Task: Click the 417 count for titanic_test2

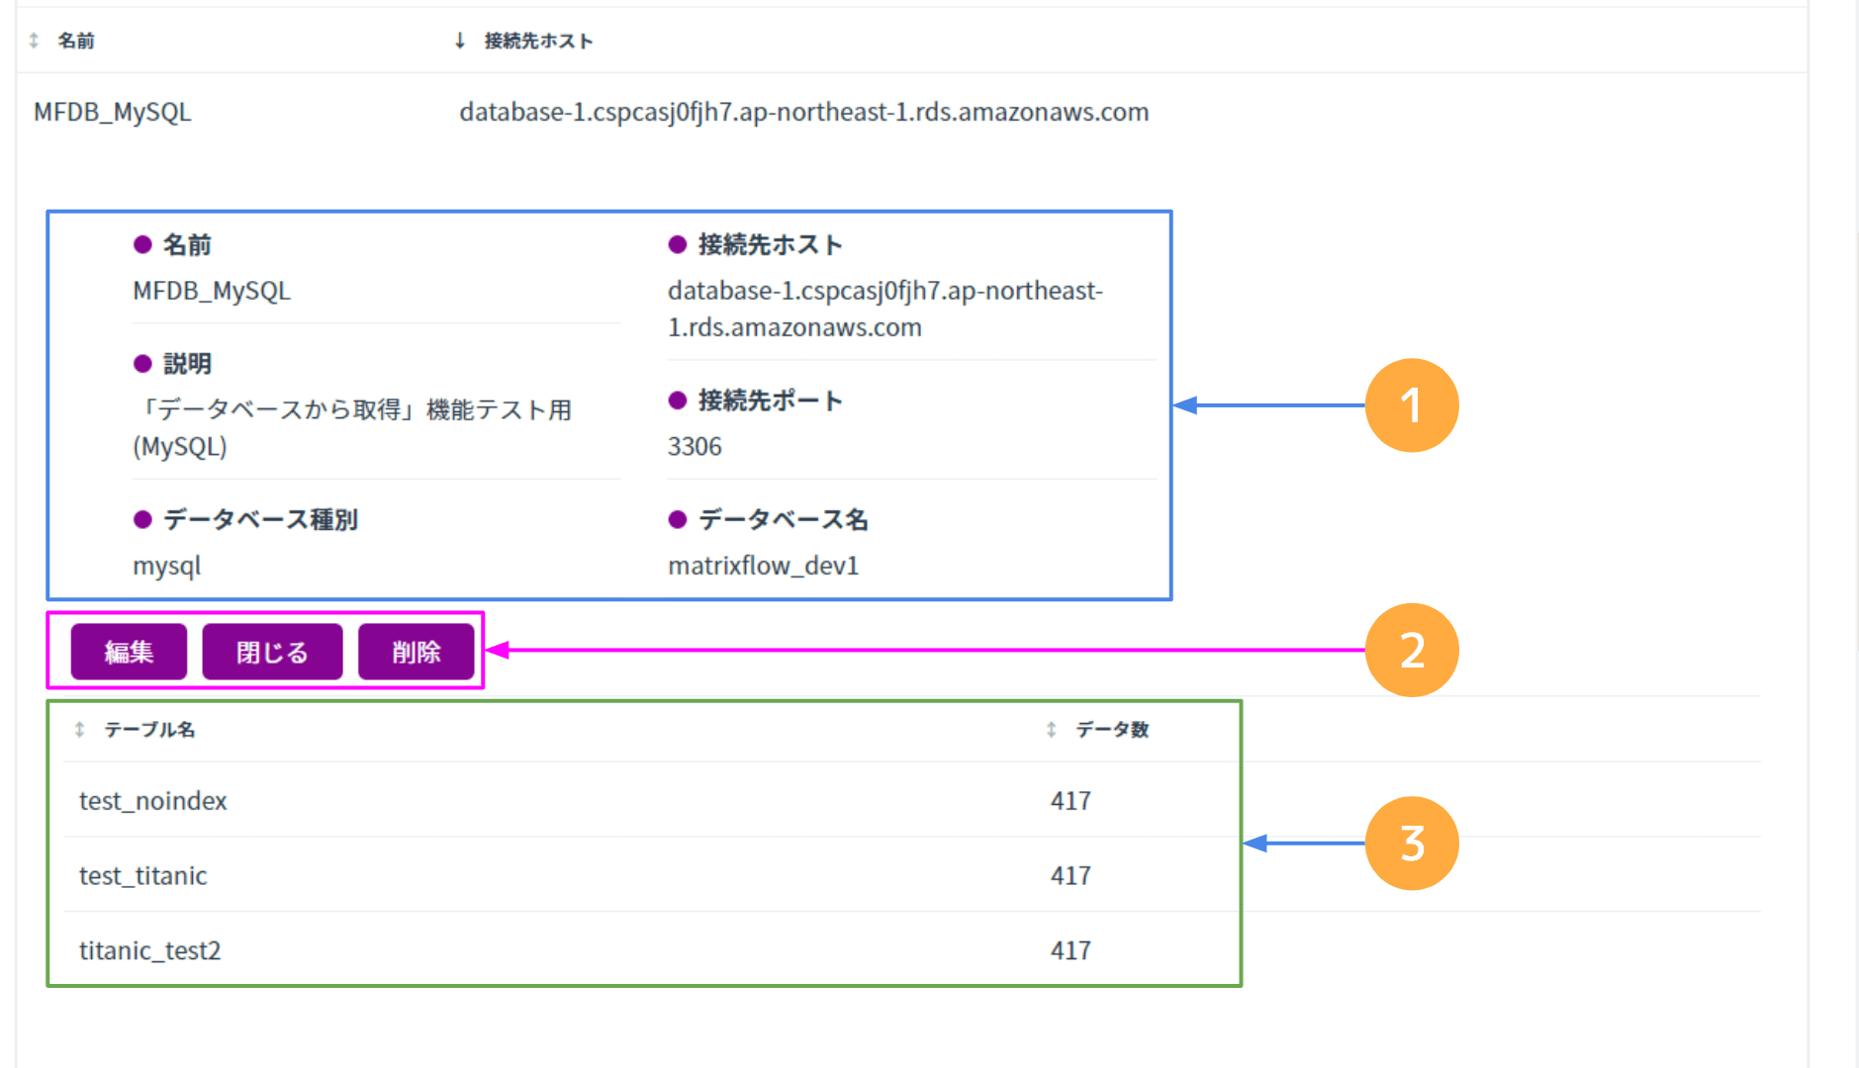Action: tap(1070, 950)
